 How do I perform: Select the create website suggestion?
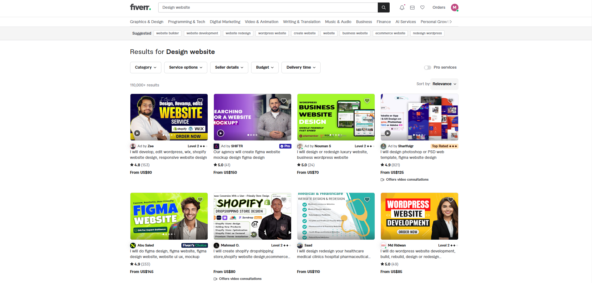(305, 33)
